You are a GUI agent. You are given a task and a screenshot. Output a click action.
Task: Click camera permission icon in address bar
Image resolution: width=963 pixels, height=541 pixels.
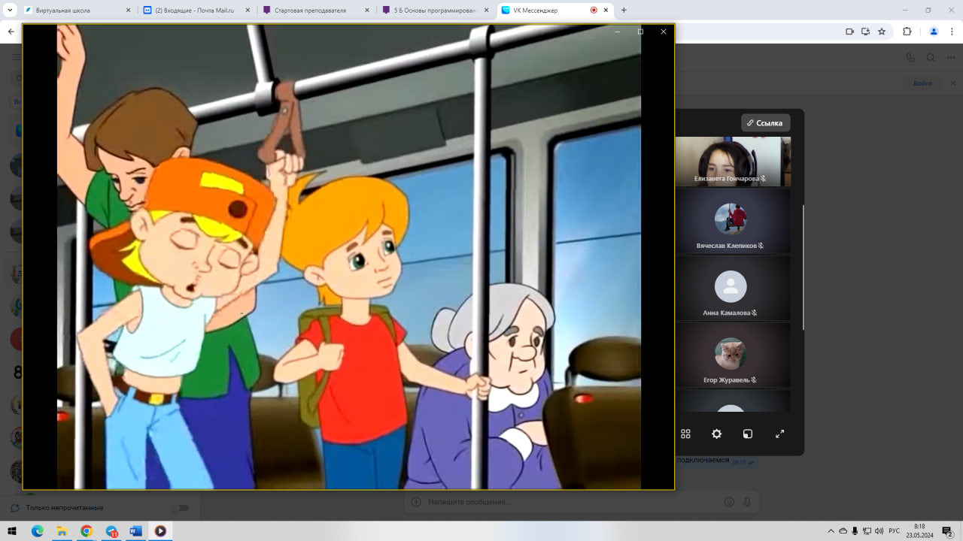(849, 32)
